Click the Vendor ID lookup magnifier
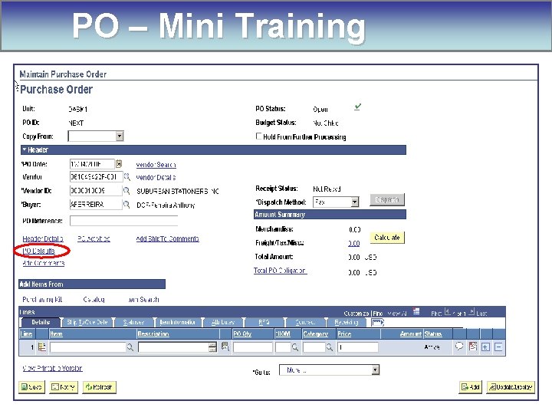The width and height of the screenshot is (552, 414). [x=127, y=191]
